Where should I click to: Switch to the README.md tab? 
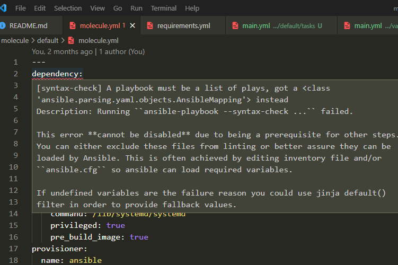(x=29, y=25)
